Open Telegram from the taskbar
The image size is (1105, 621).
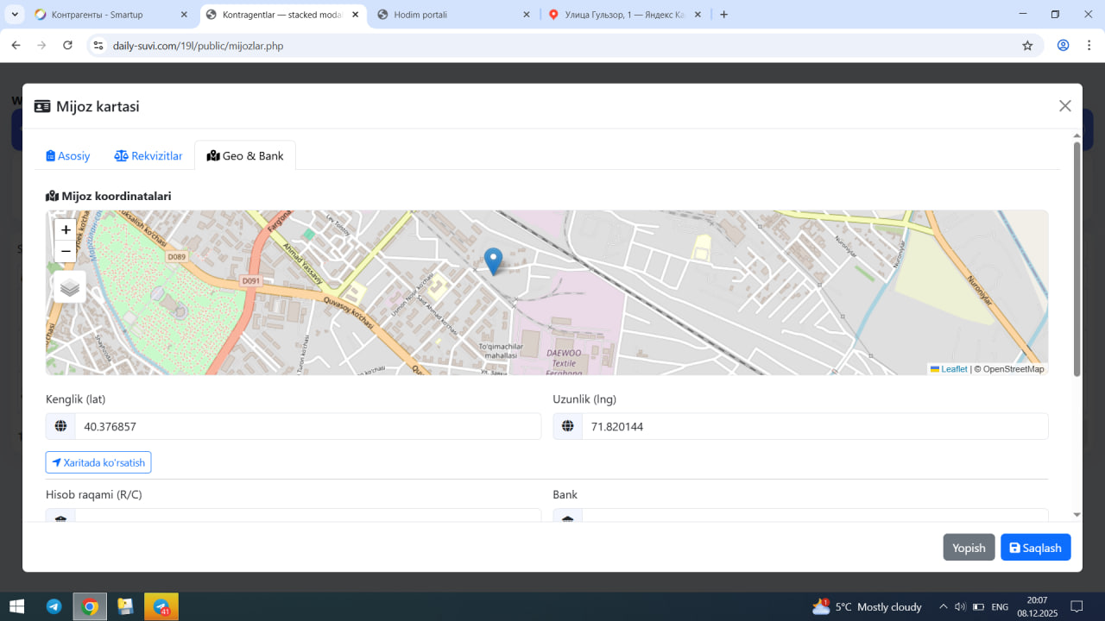54,606
